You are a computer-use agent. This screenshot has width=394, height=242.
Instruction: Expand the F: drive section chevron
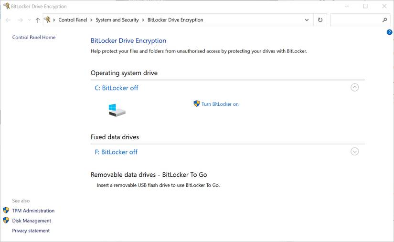(354, 151)
